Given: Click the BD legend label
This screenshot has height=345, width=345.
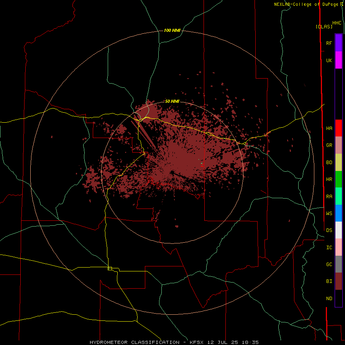Looking at the screenshot, I should click(x=329, y=163).
